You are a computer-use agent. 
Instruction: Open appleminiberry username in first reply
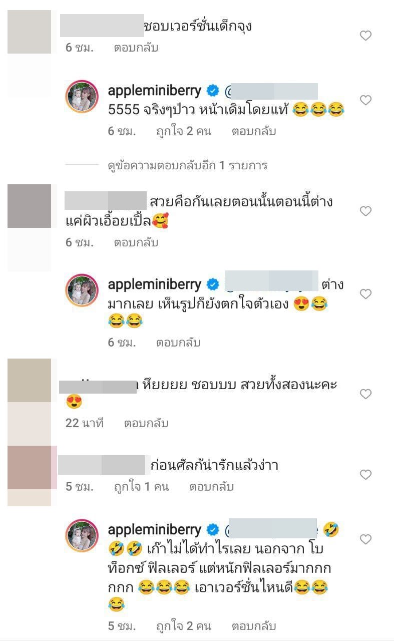155,91
